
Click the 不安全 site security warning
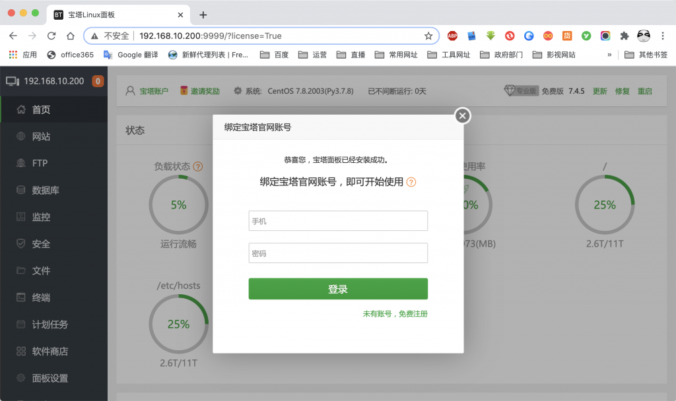[110, 36]
